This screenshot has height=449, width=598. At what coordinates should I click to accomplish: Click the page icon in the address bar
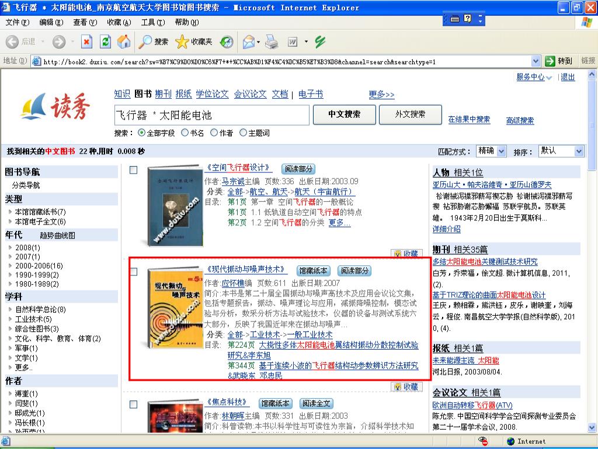point(36,61)
